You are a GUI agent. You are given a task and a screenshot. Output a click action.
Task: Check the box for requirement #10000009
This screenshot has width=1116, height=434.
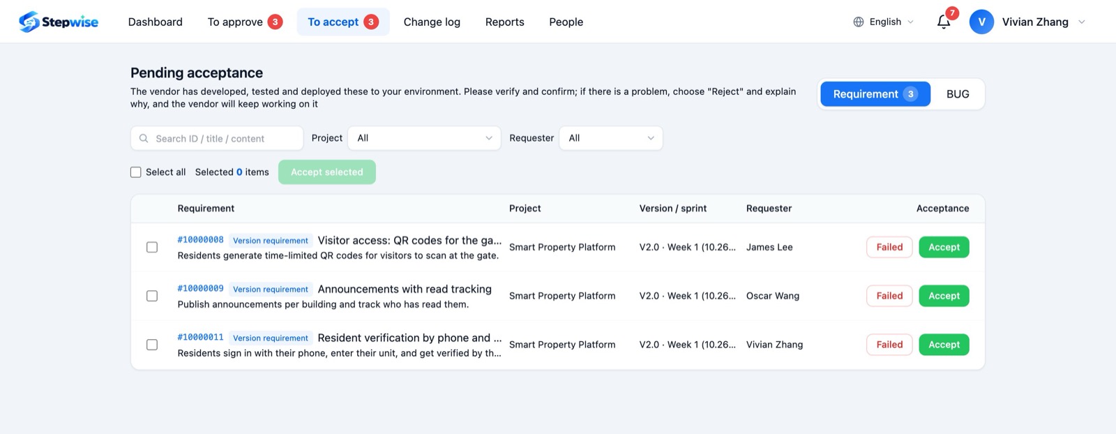coord(152,296)
